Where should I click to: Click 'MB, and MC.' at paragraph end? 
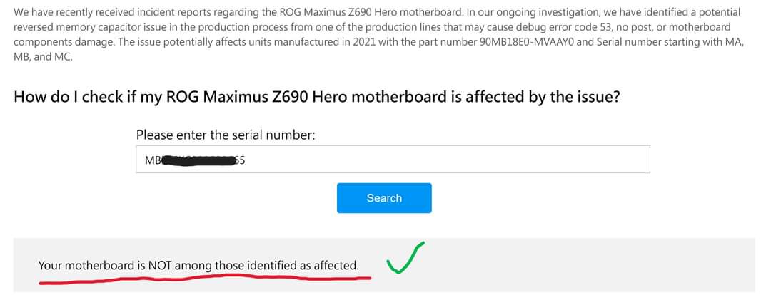(43, 57)
